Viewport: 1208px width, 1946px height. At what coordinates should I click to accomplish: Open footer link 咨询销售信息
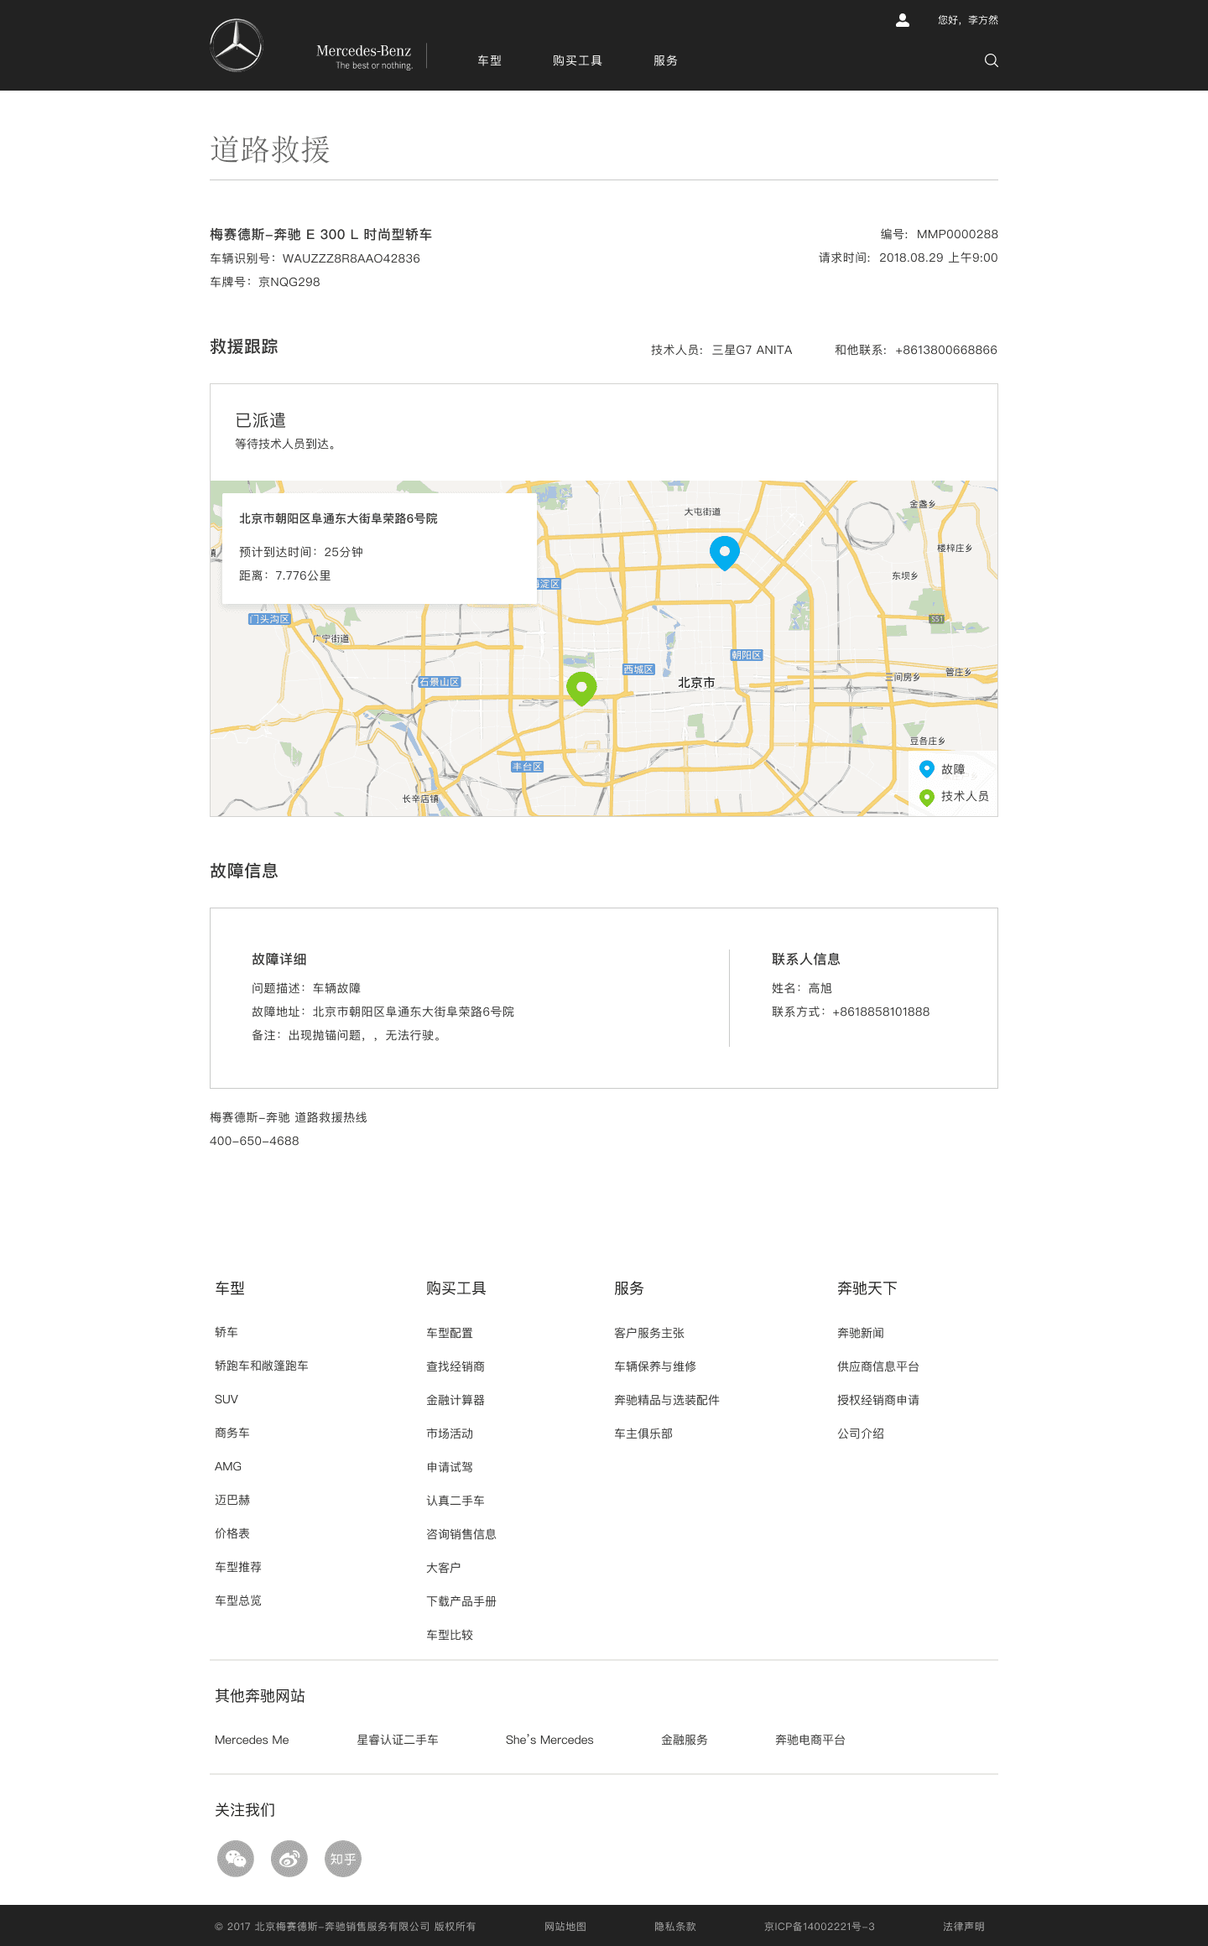click(461, 1534)
